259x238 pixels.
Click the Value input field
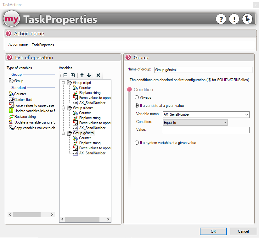pos(206,130)
